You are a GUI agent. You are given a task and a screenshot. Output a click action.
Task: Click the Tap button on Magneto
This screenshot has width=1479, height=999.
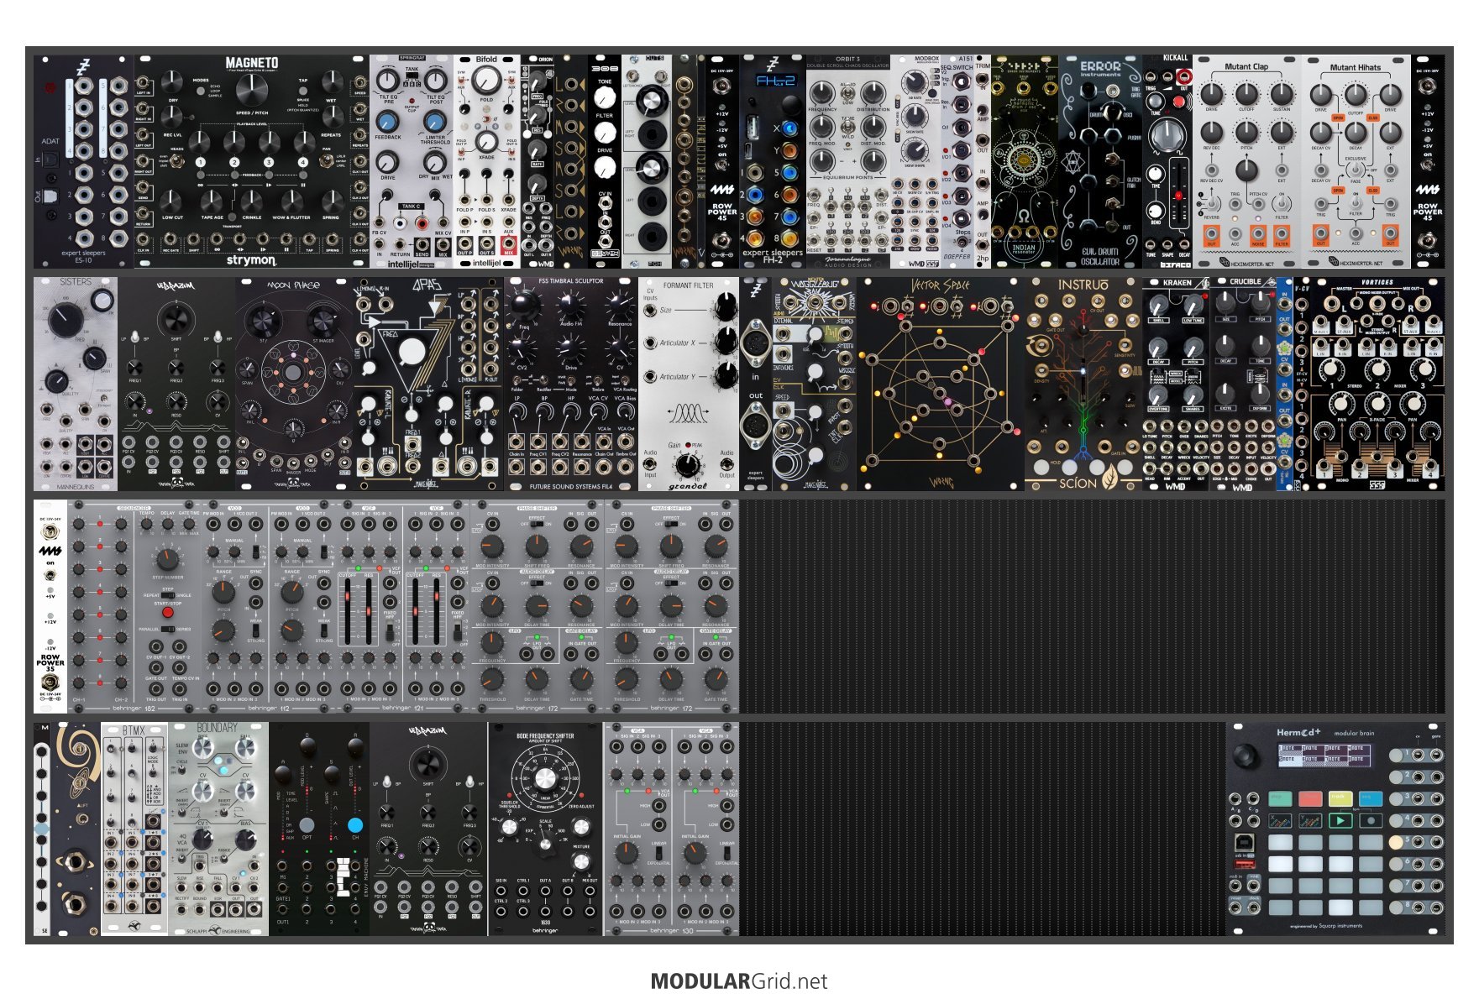tap(303, 91)
